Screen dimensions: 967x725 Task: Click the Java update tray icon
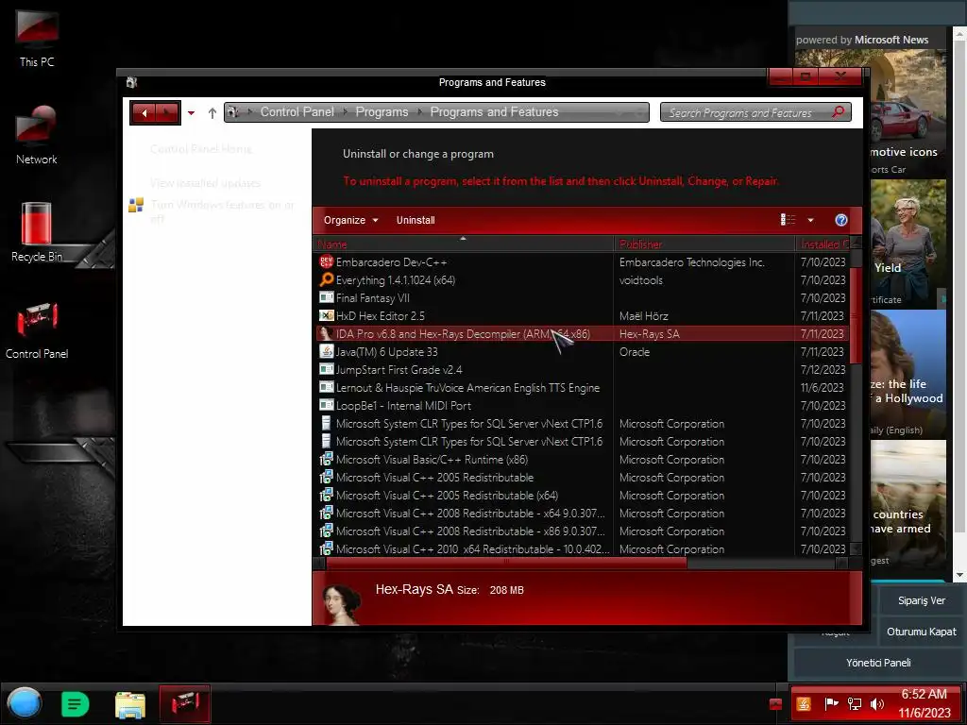(804, 703)
